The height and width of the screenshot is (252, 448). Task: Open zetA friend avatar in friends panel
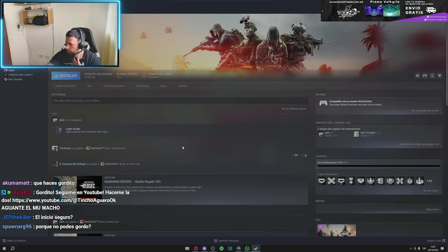[320, 134]
